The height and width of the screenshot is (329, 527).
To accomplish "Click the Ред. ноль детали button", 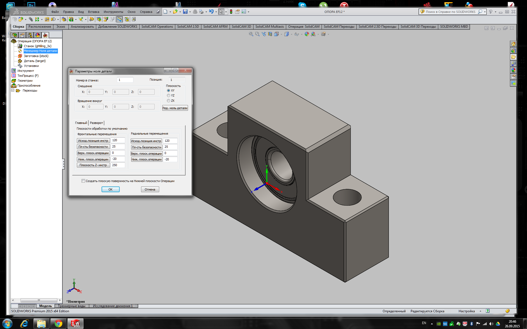I will click(175, 108).
